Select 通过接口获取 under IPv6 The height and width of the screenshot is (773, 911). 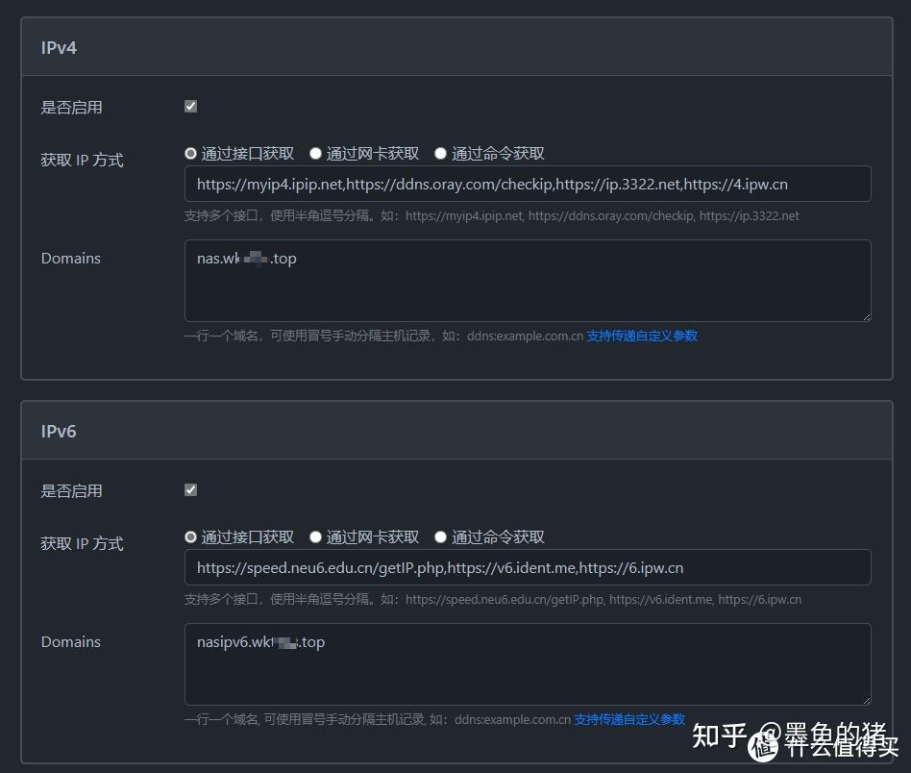[190, 536]
